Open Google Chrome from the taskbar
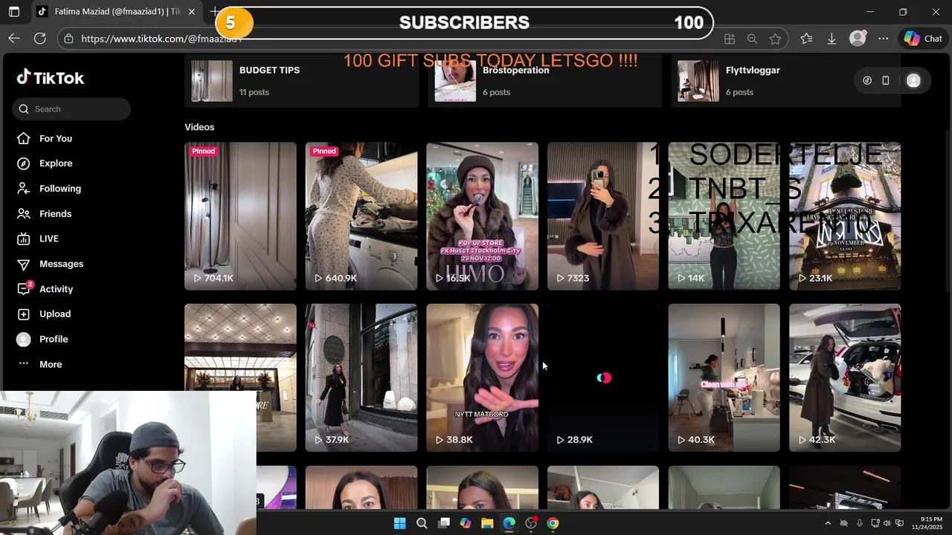The height and width of the screenshot is (535, 952). click(553, 523)
